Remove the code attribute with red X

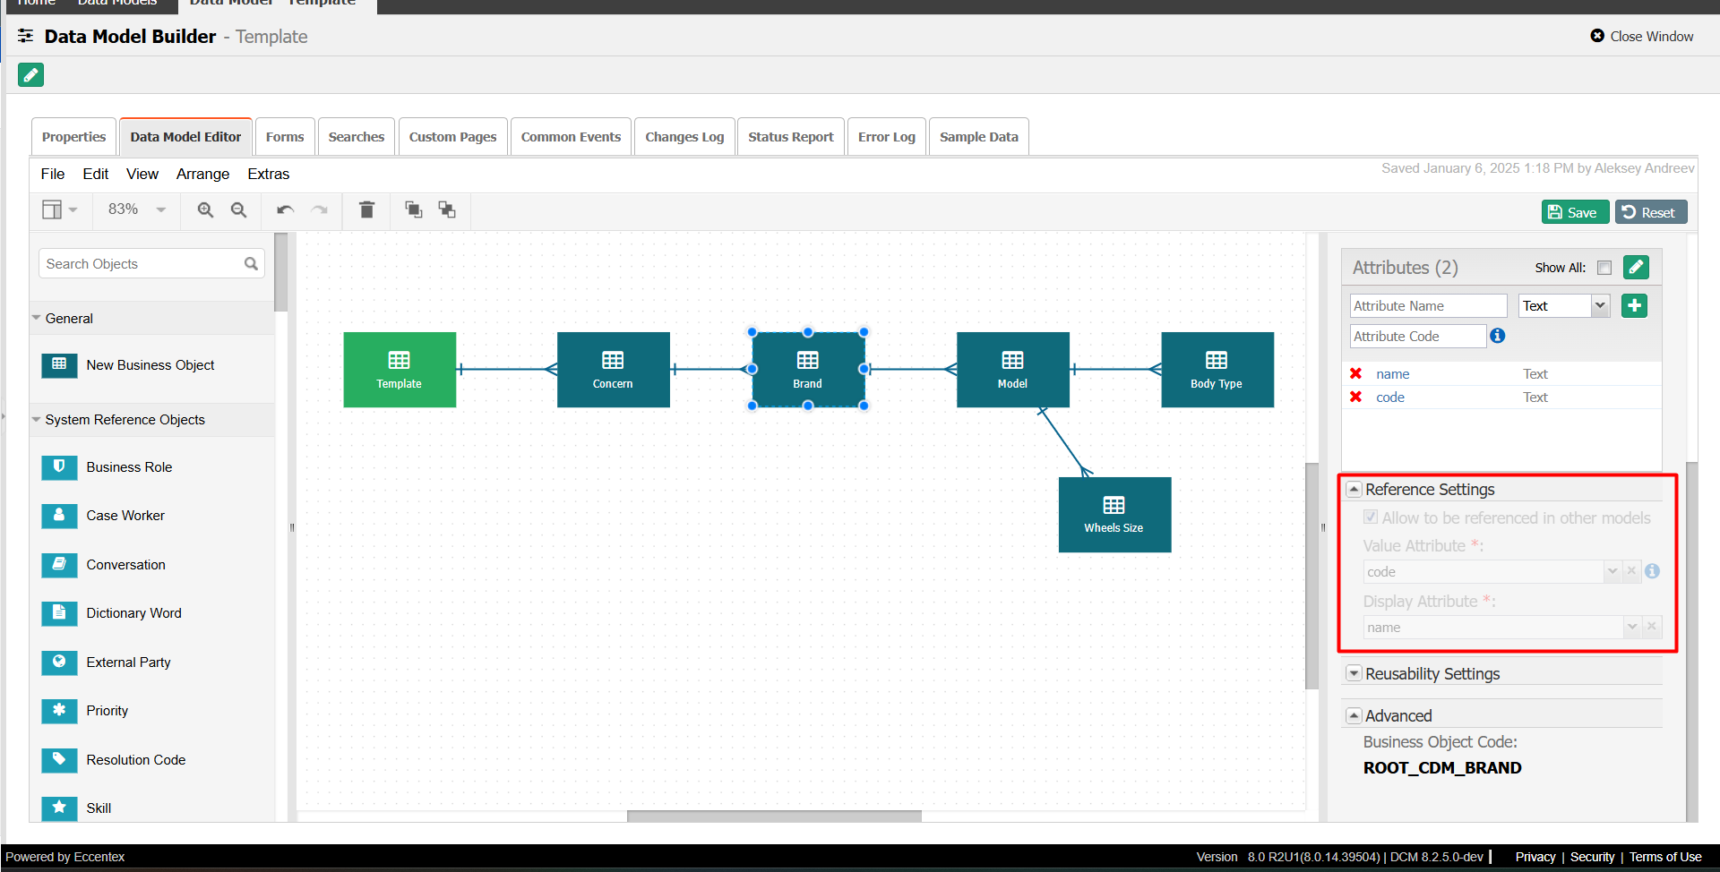(x=1355, y=397)
